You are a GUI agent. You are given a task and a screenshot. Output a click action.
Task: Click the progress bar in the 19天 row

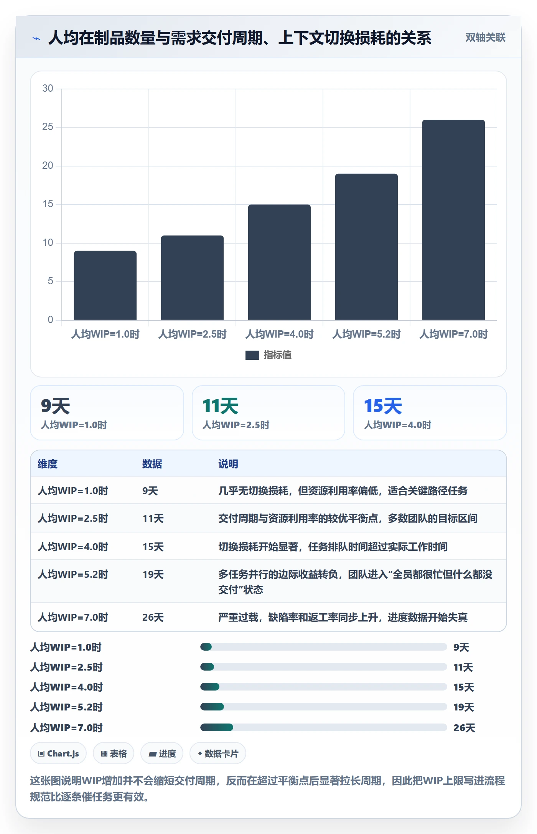[324, 707]
